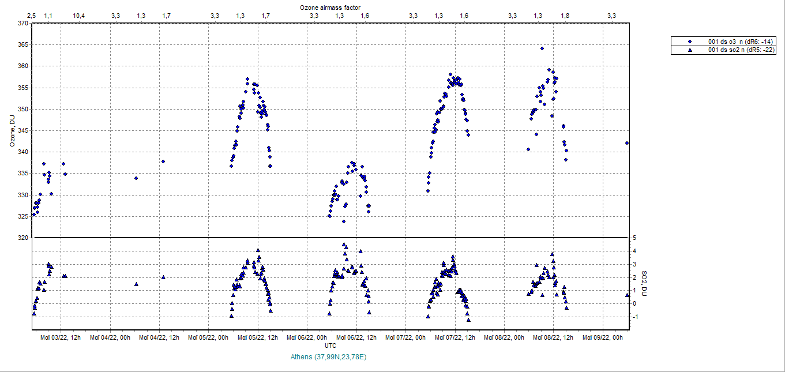Screen dimensions: 785x372
Task: Select the '001 ds o3 n (dR6: -14)' legend text
Action: tap(741, 42)
